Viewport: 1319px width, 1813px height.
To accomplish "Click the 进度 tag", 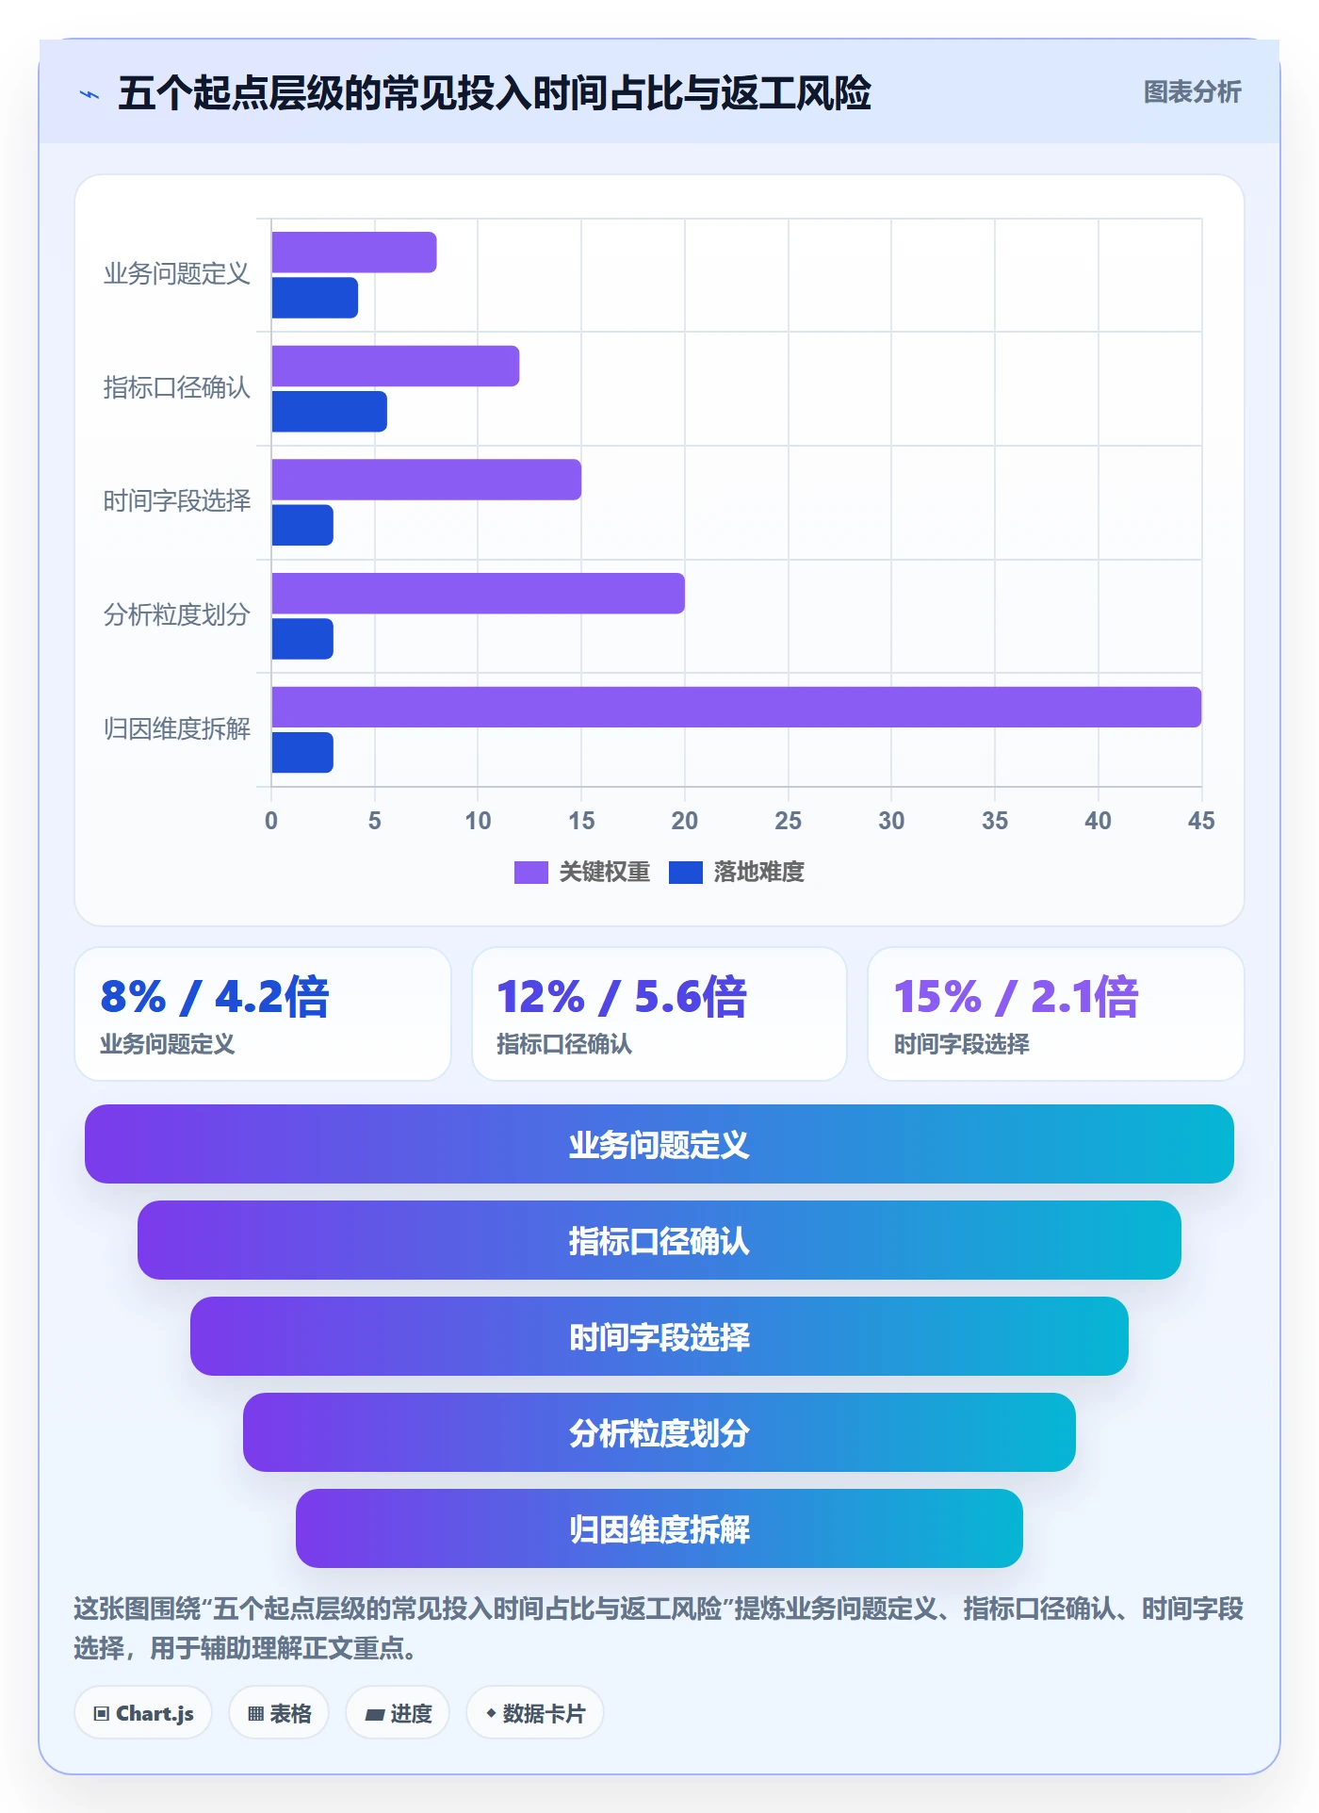I will click(x=398, y=1713).
